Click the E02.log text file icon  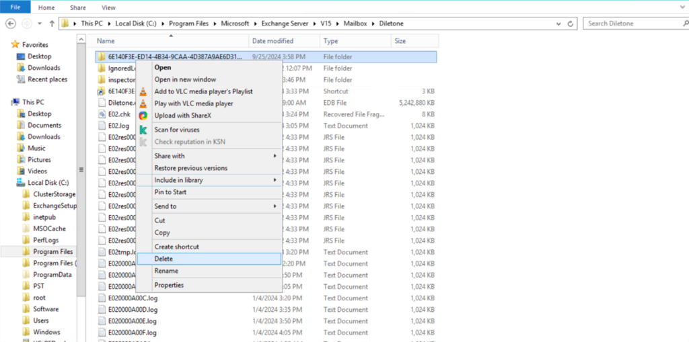tap(102, 126)
